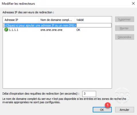Confirm with the OK button

[x=102, y=110]
